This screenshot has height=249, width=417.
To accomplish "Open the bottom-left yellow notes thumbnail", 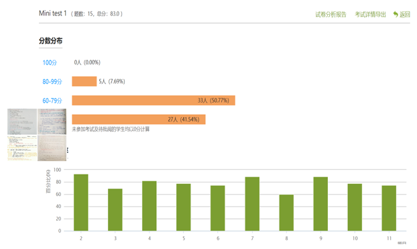I will click(x=22, y=148).
